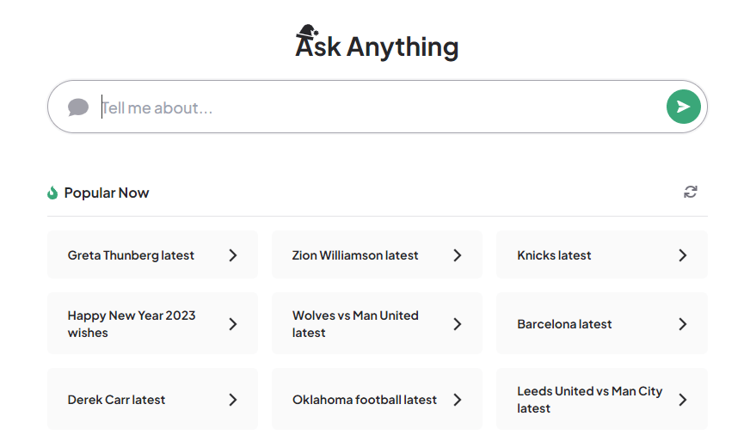This screenshot has height=441, width=750.
Task: Click the flame icon beside Popular Now
Action: click(52, 193)
